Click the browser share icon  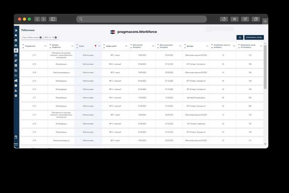(245, 19)
